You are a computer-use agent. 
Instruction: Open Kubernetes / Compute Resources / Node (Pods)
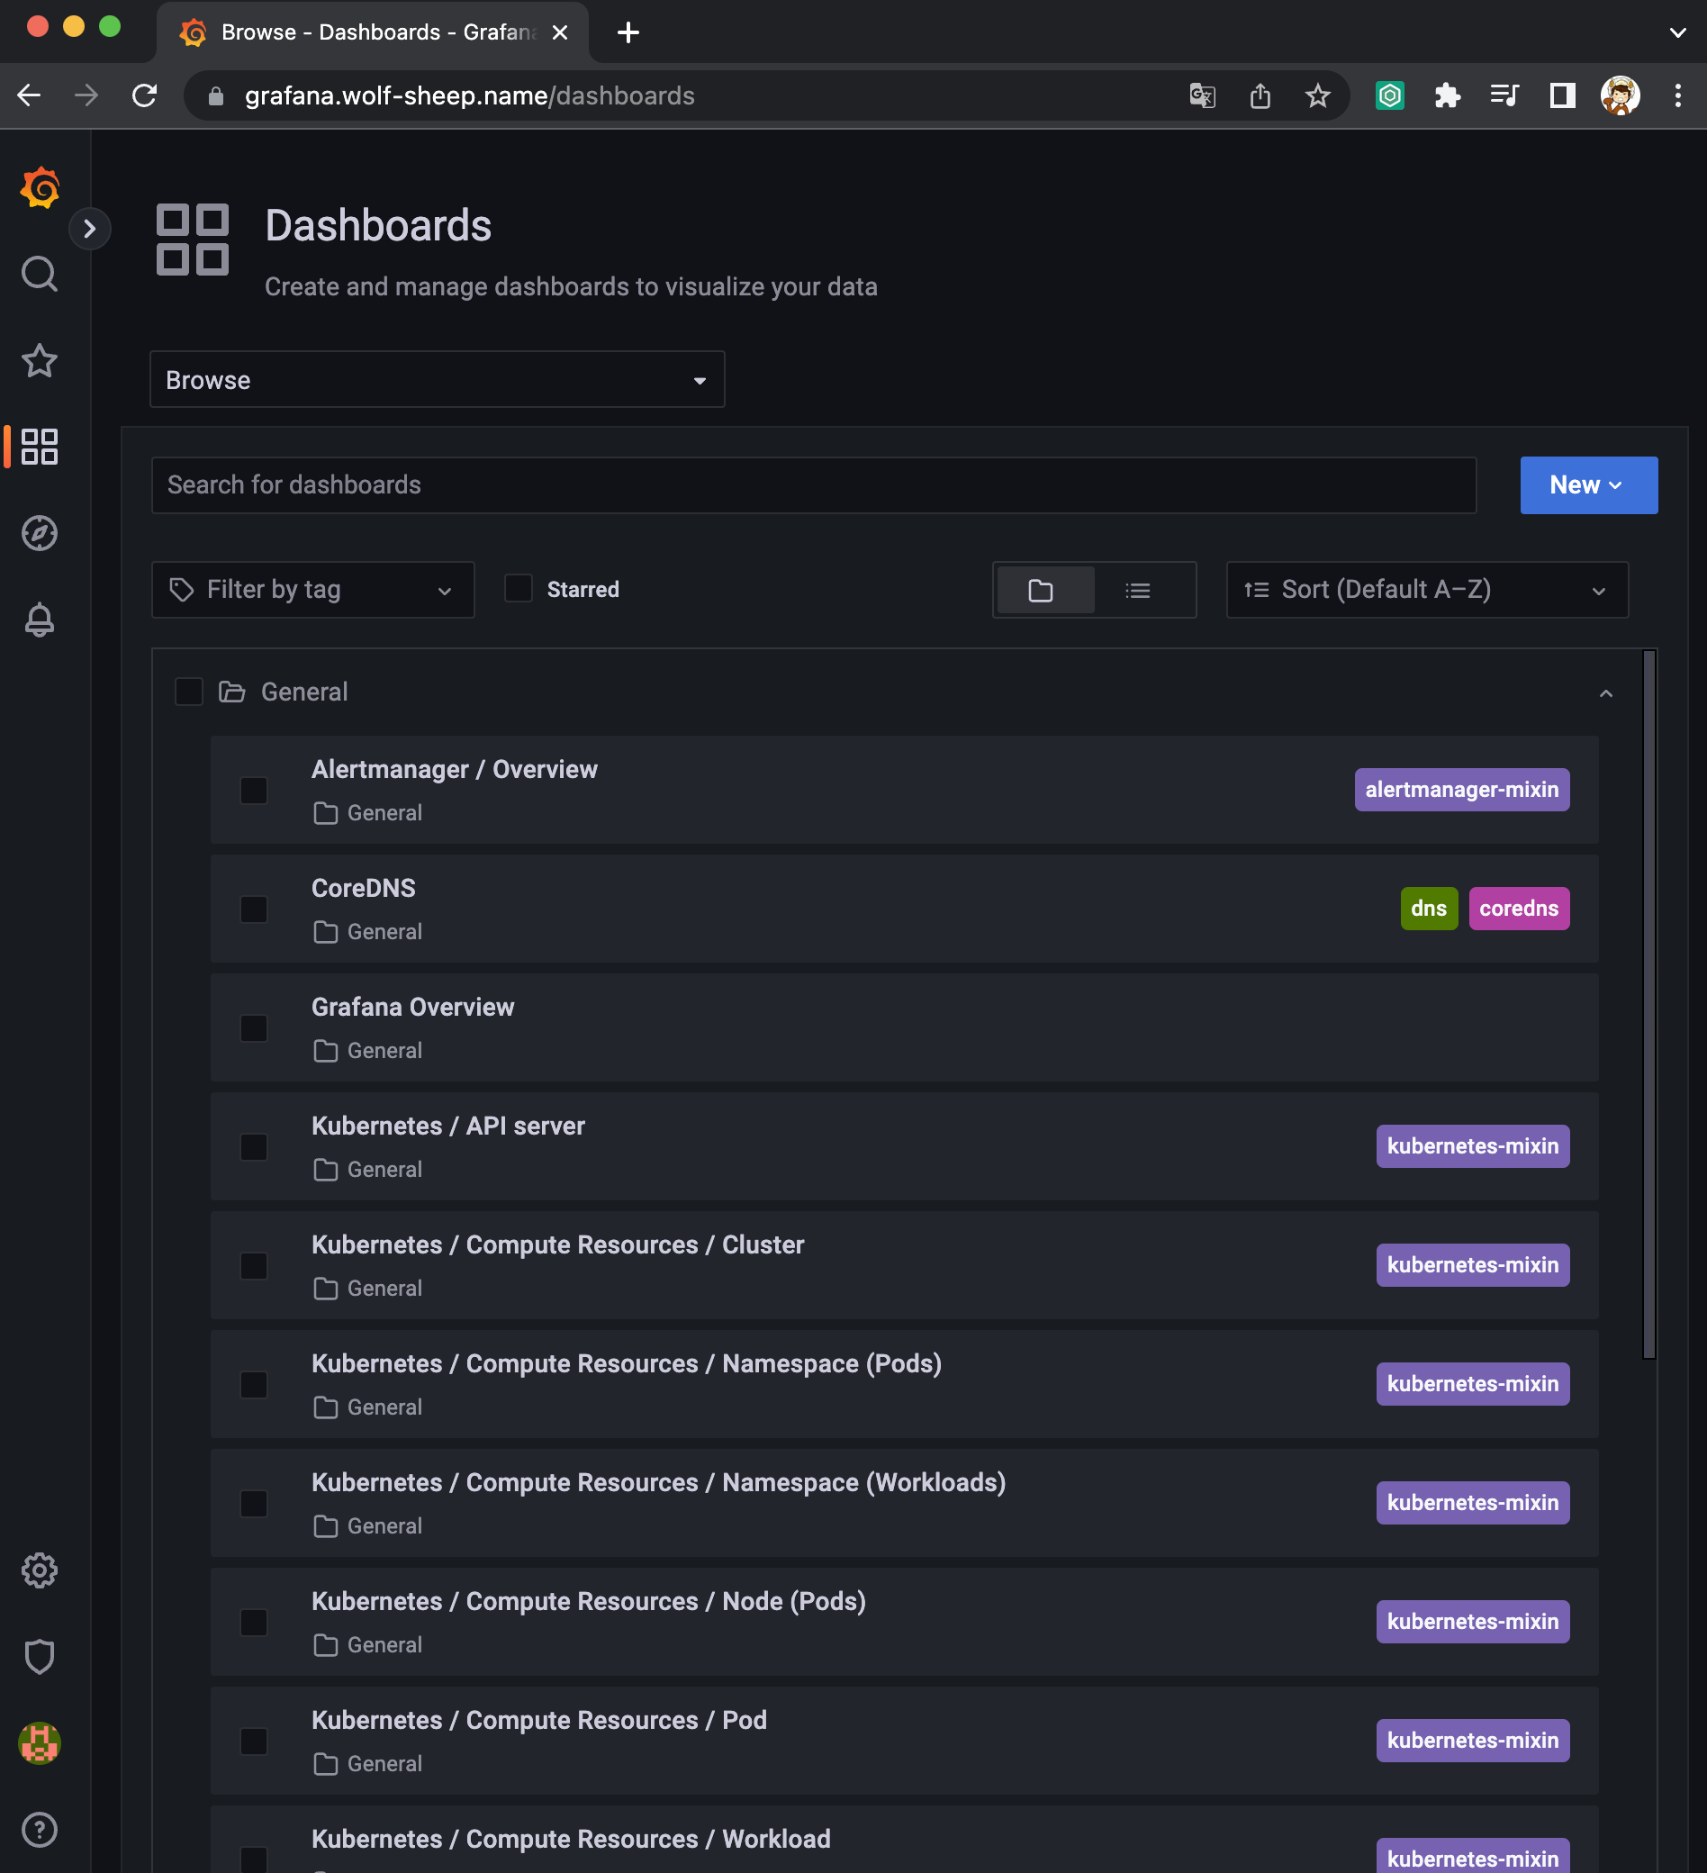pyautogui.click(x=588, y=1603)
